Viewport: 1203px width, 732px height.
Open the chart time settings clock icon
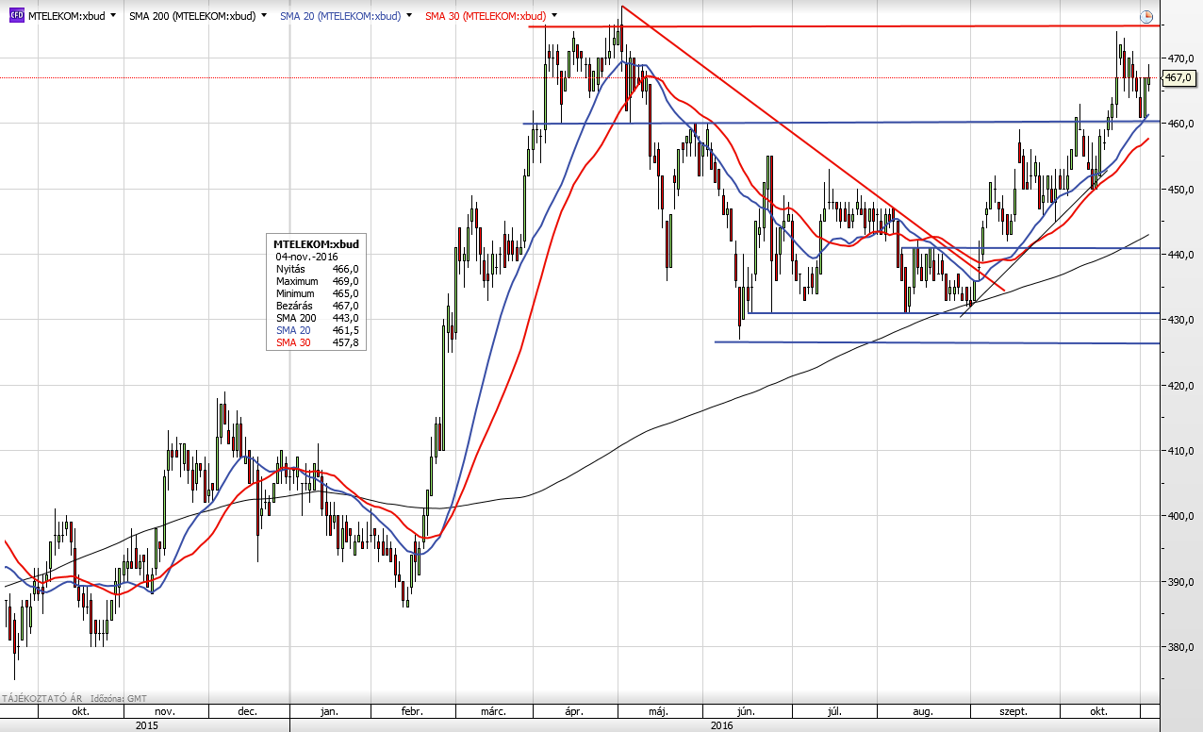click(x=1146, y=16)
